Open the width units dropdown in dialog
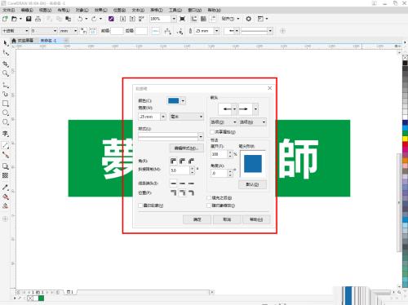Image resolution: width=408 pixels, height=305 pixels. click(x=186, y=117)
